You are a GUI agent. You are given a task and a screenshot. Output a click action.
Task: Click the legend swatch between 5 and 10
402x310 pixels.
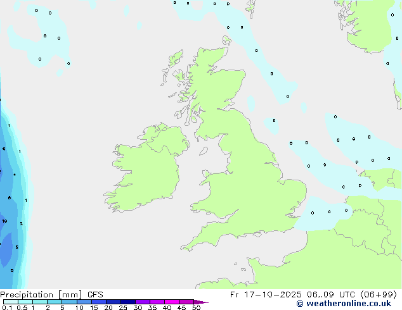[x=69, y=302]
